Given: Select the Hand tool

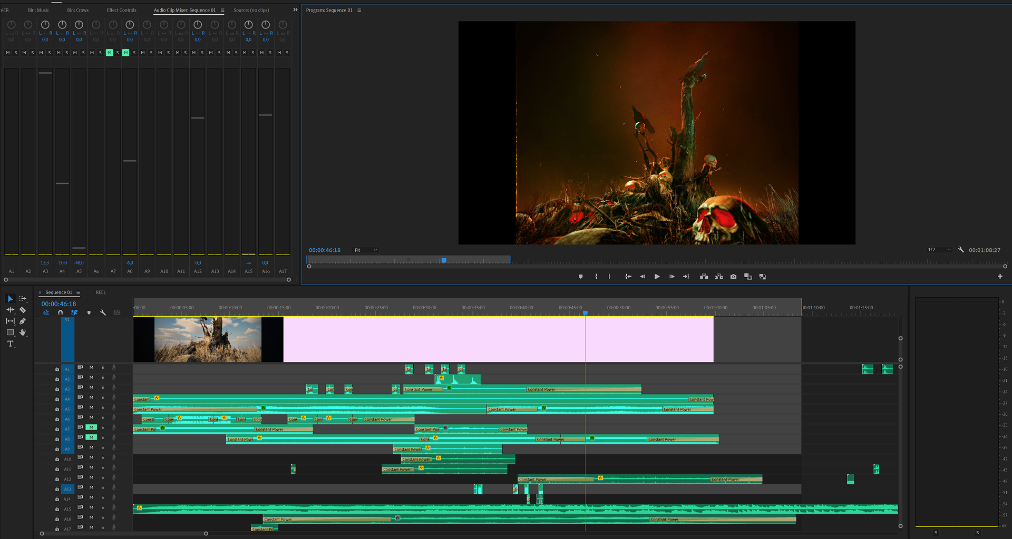Looking at the screenshot, I should [x=23, y=332].
